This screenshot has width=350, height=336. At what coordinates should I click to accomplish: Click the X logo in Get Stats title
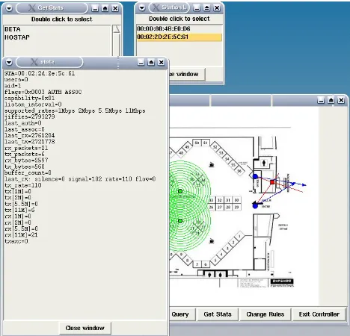(31, 8)
